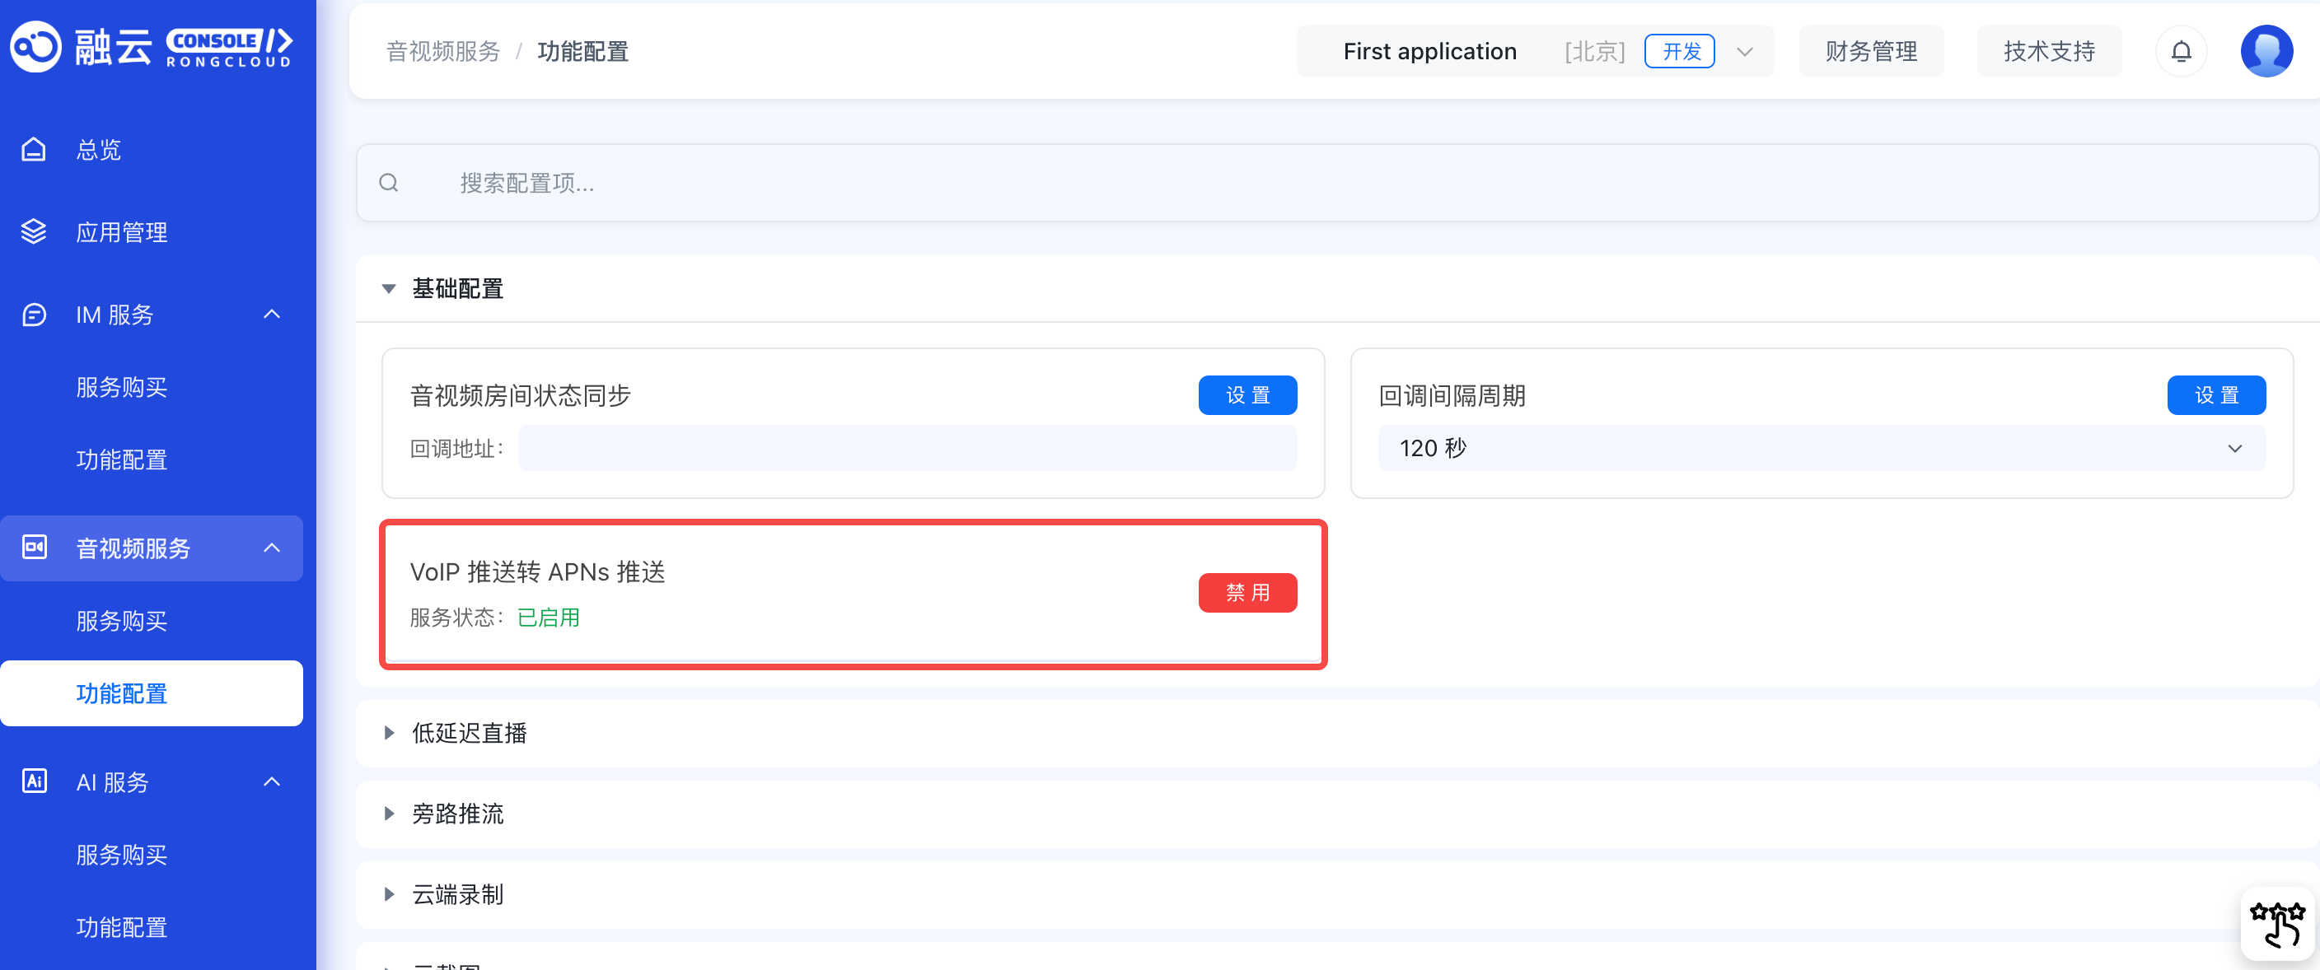Open the floating assistant widget in the corner

click(2277, 923)
